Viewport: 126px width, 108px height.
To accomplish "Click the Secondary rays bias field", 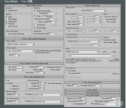I will click(x=51, y=34).
